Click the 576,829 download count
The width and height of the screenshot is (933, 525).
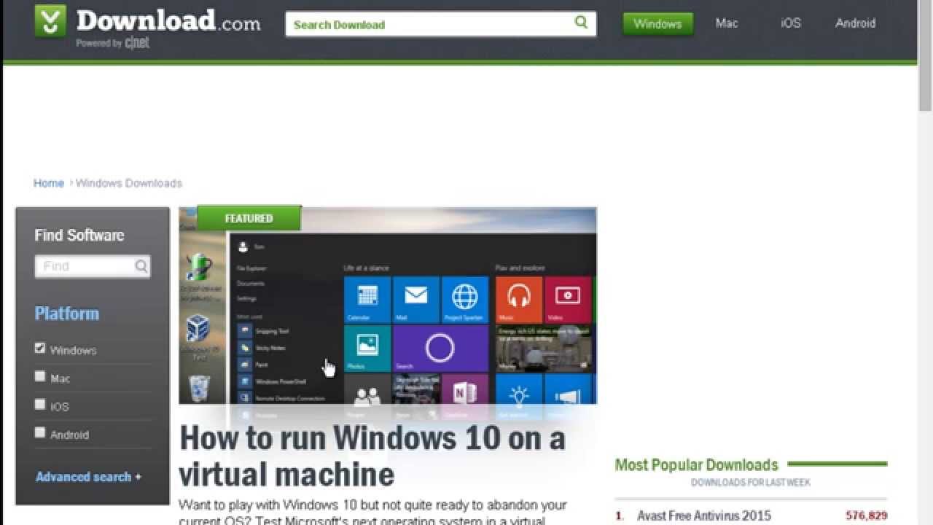pos(866,516)
